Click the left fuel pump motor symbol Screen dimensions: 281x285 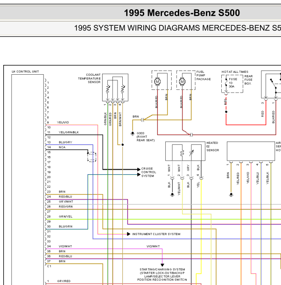point(157,82)
